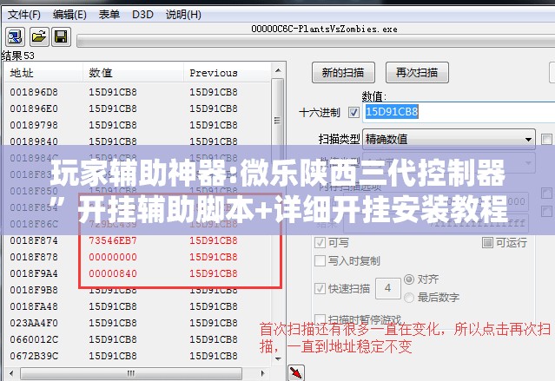Toggle the 写入时复制 checkbox
The height and width of the screenshot is (381, 555).
point(320,260)
